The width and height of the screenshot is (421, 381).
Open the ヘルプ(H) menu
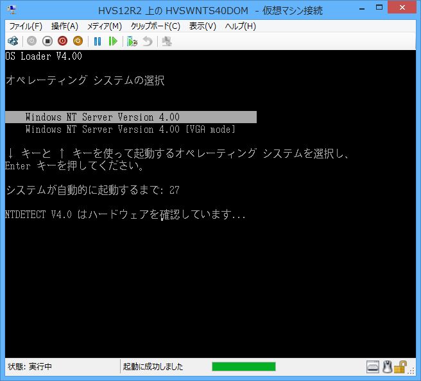point(240,26)
